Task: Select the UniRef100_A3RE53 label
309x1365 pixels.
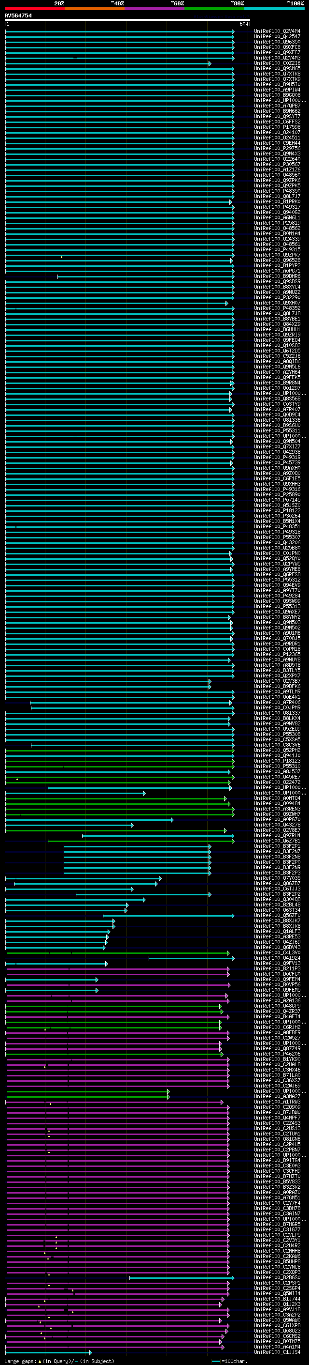Action: (277, 937)
